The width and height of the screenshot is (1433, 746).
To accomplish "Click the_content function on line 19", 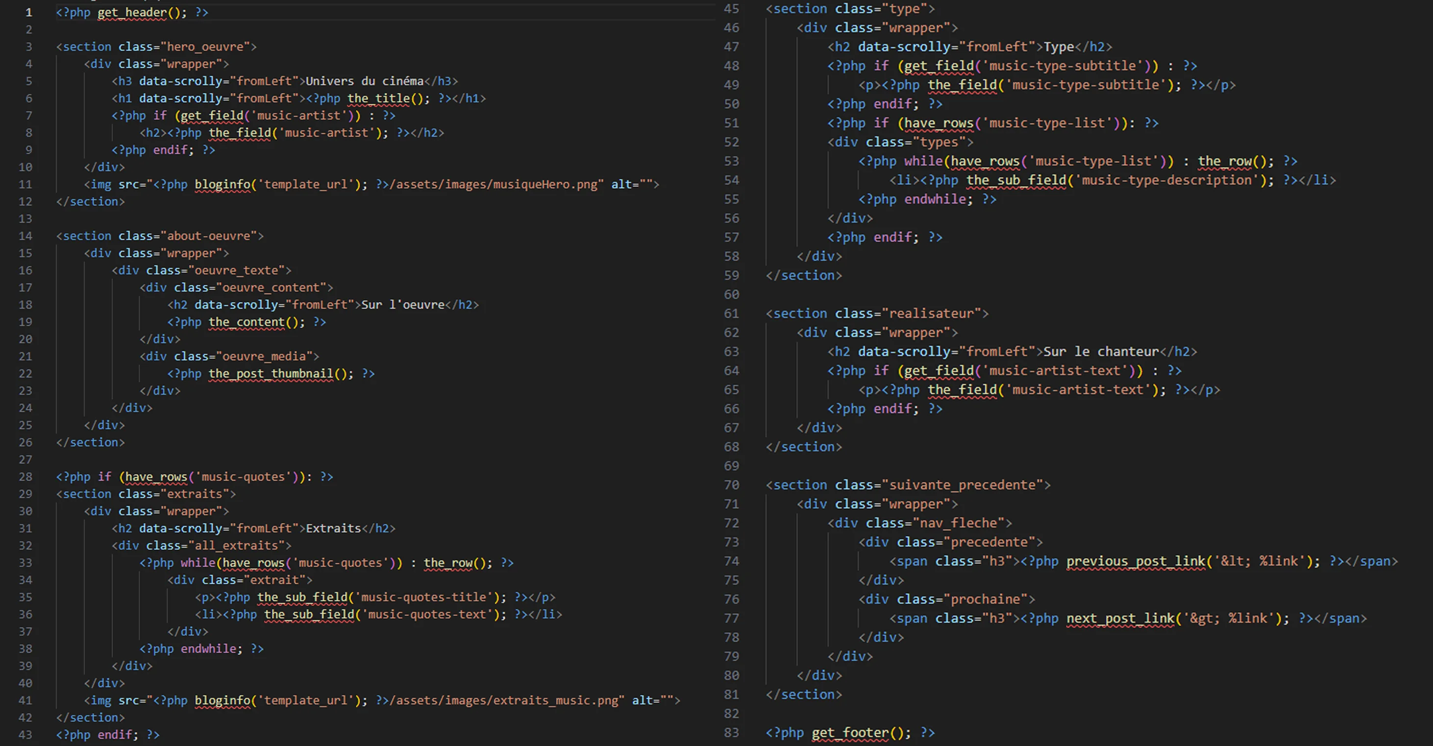I will (x=247, y=322).
